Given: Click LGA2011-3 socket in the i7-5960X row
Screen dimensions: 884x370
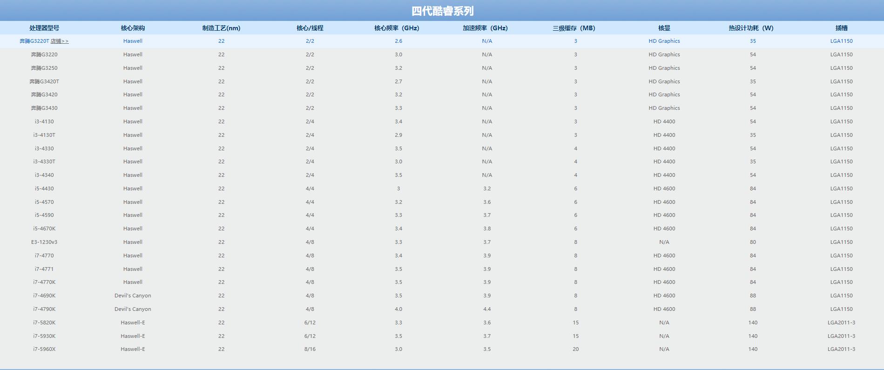Looking at the screenshot, I should pyautogui.click(x=842, y=349).
